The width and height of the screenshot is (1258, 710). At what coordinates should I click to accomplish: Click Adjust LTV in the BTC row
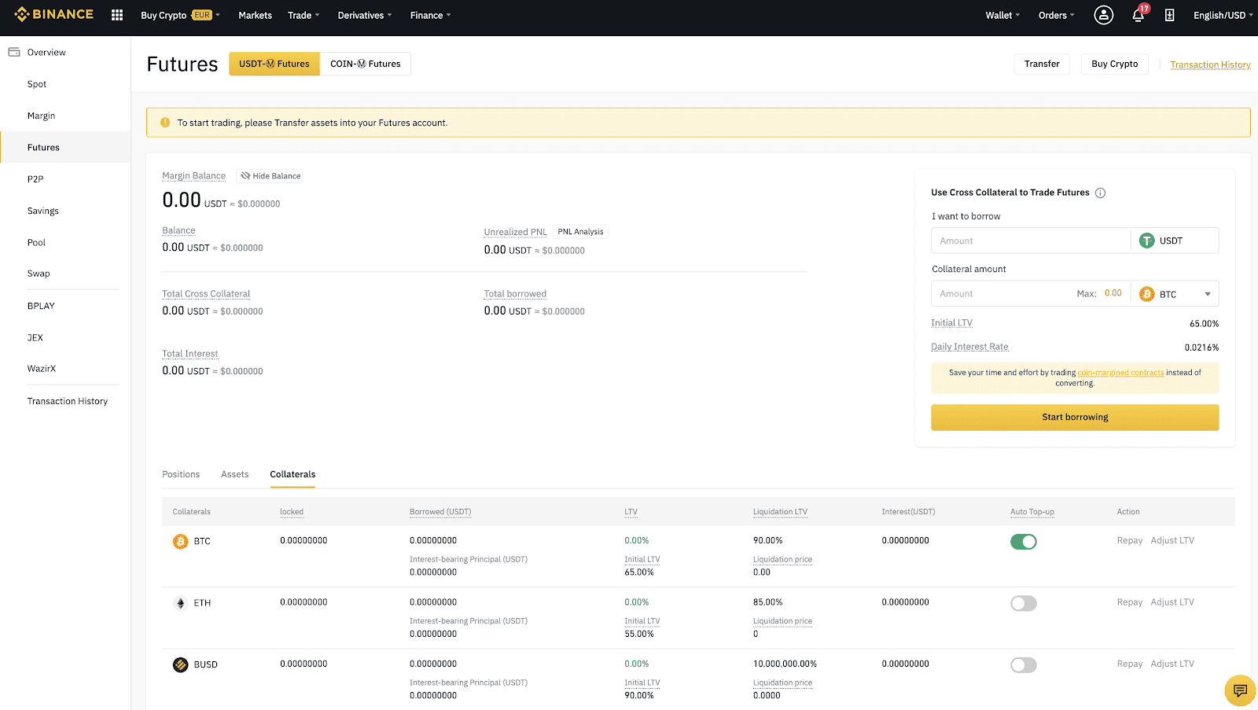1172,540
